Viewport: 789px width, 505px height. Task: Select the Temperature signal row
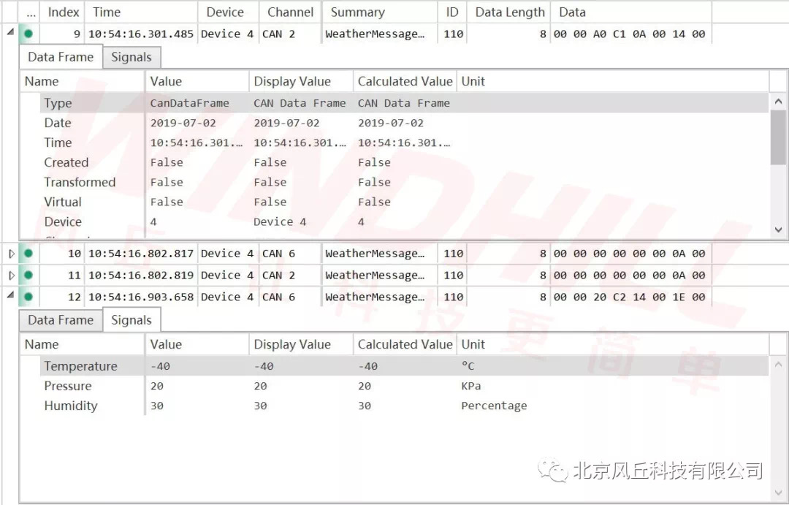coord(80,366)
